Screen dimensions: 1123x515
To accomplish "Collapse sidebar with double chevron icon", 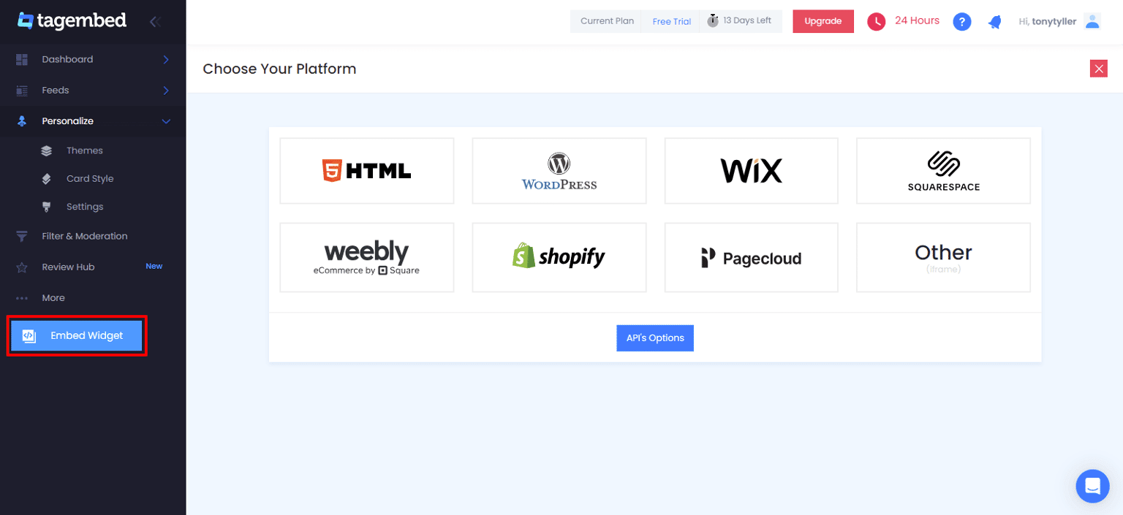I will 155,21.
